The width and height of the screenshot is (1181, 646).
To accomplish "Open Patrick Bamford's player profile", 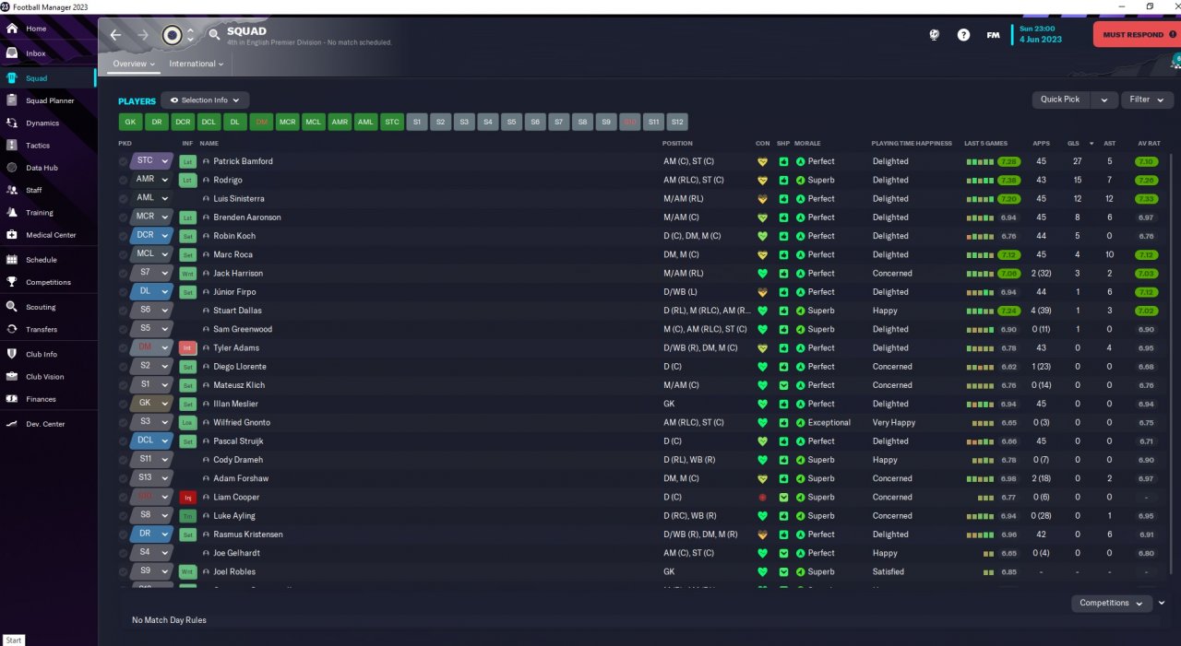I will pos(243,161).
